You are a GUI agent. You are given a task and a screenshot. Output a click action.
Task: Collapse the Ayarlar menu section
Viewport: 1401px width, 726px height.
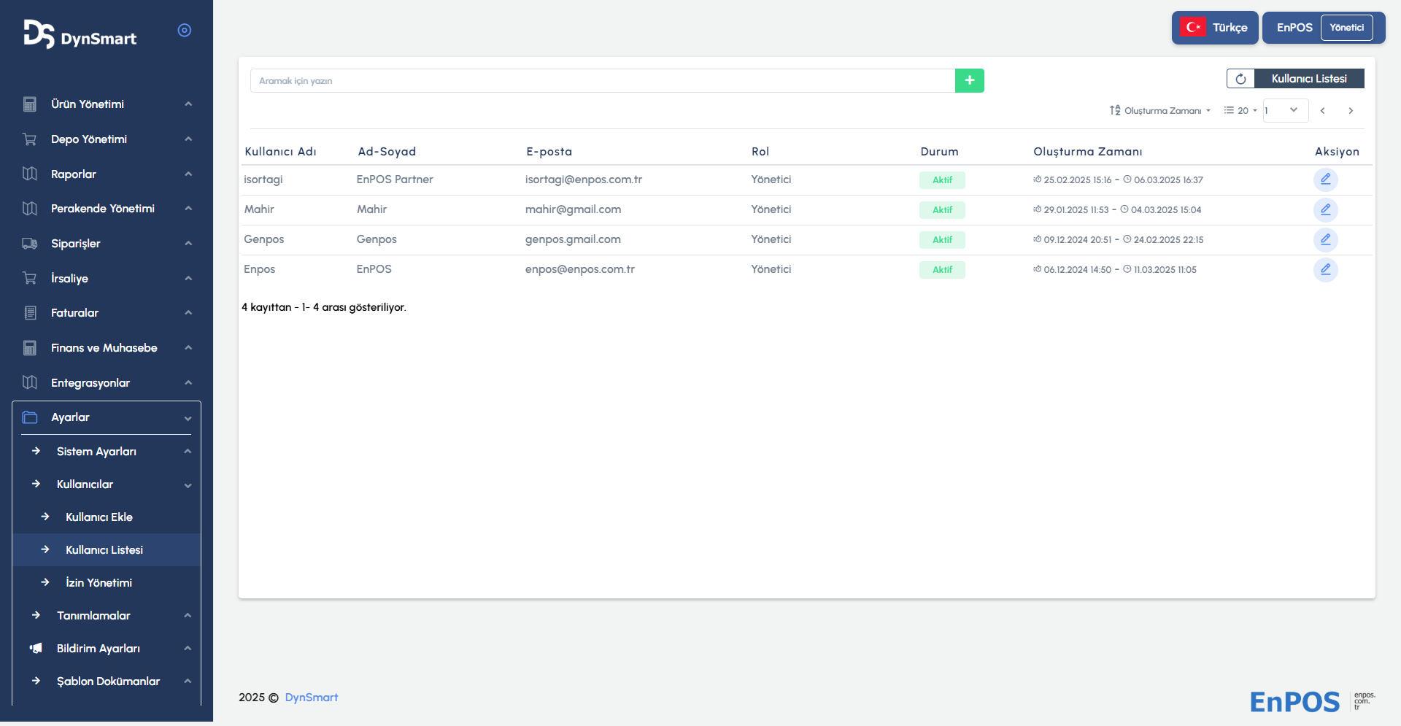pos(107,417)
